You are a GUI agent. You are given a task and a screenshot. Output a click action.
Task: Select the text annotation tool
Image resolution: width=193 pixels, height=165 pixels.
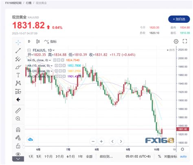point(18,75)
